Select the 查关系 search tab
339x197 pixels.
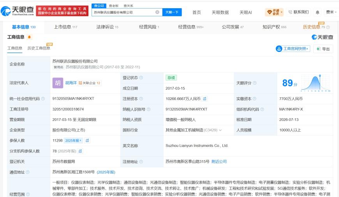click(x=128, y=6)
